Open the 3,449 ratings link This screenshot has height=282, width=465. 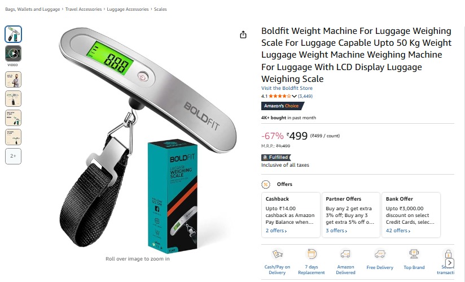[305, 96]
